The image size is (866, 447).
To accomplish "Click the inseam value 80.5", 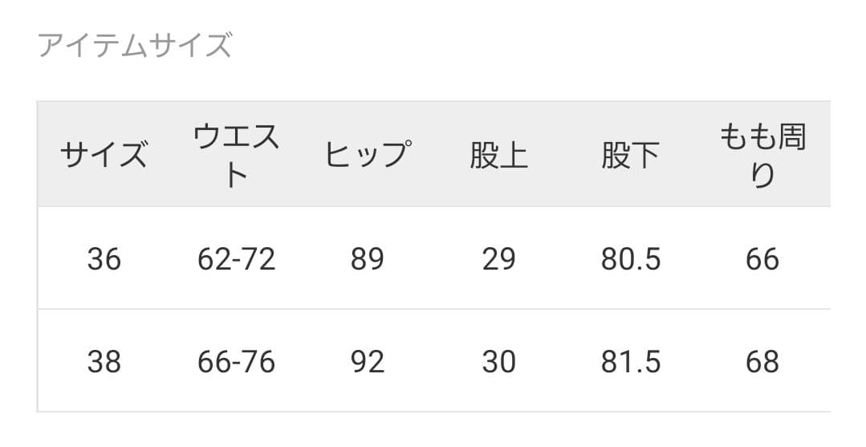I will (x=631, y=259).
